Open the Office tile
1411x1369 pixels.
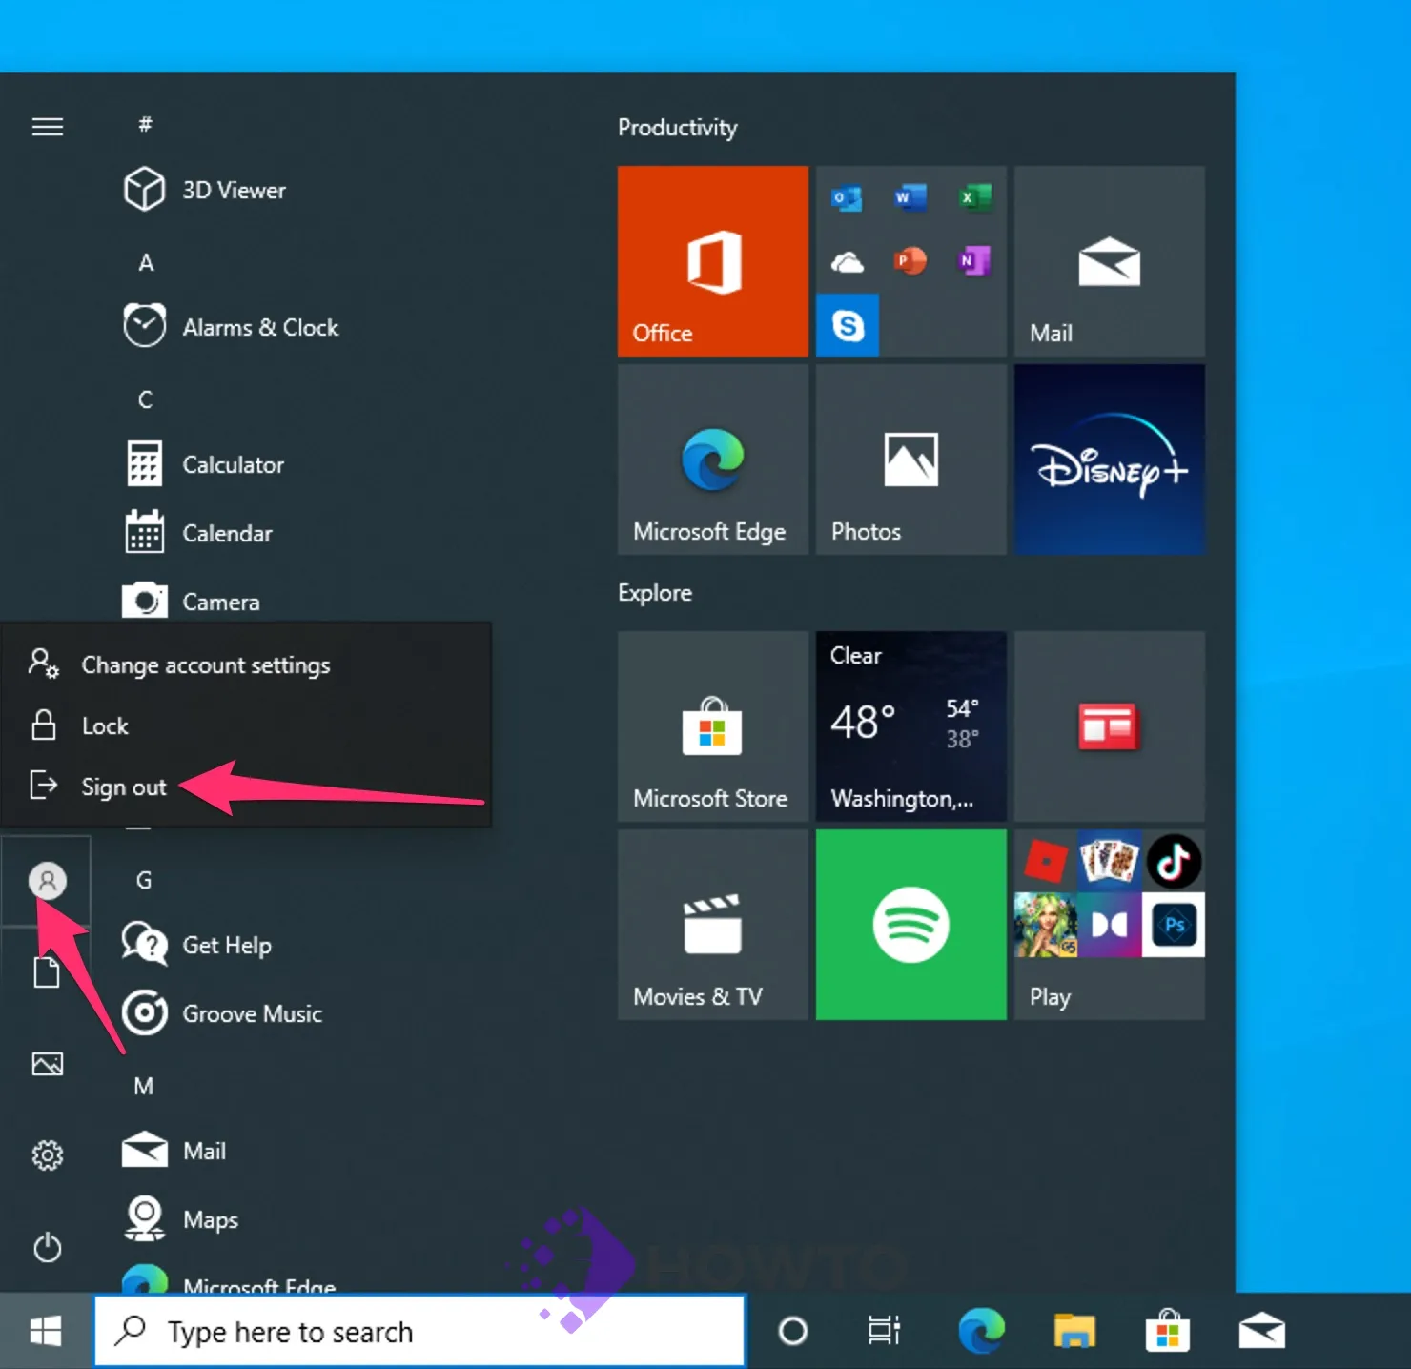tap(713, 261)
